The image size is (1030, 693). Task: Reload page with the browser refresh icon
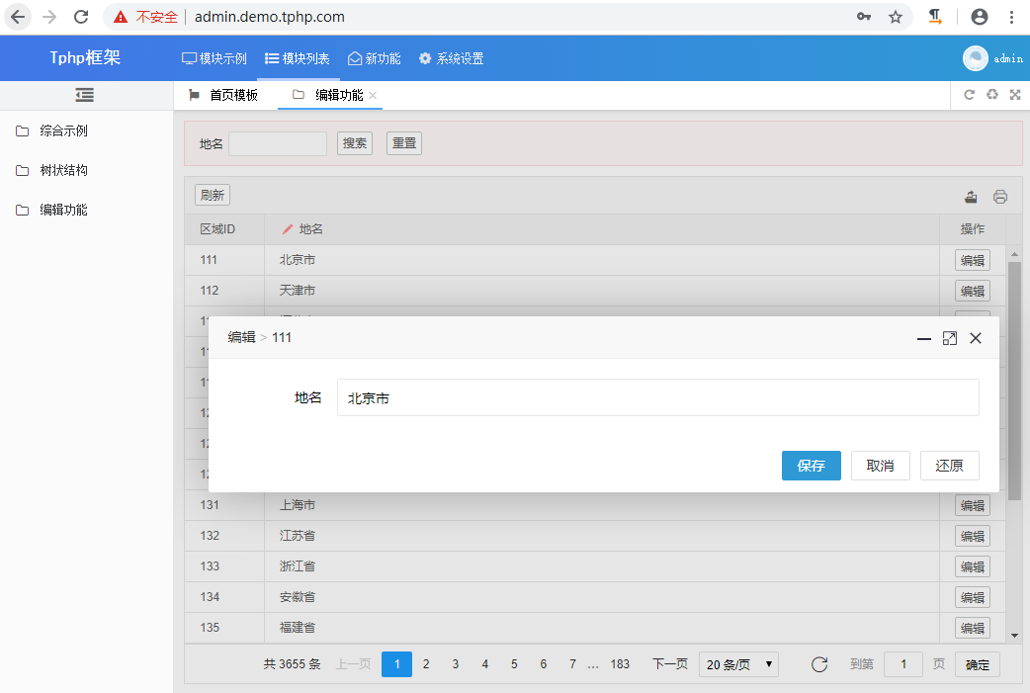(81, 17)
